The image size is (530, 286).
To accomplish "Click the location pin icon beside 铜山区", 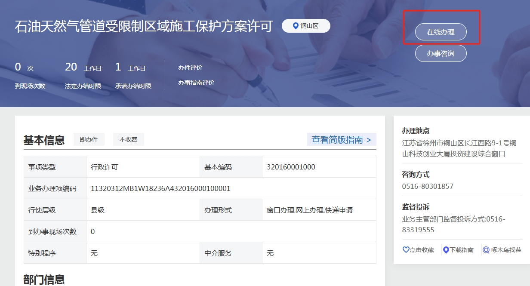I will [295, 26].
